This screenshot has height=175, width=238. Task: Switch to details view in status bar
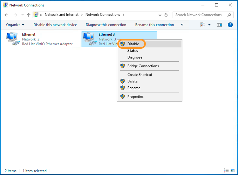point(226,171)
